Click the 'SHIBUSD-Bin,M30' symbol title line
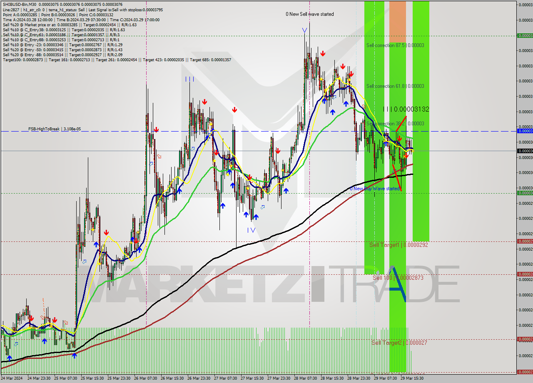 (x=62, y=5)
